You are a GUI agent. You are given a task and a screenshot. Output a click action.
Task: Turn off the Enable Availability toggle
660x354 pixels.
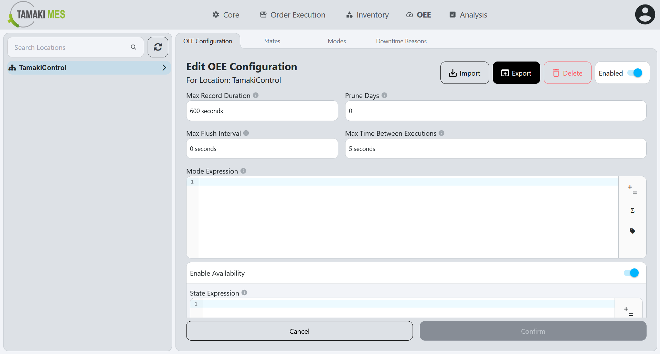point(630,273)
